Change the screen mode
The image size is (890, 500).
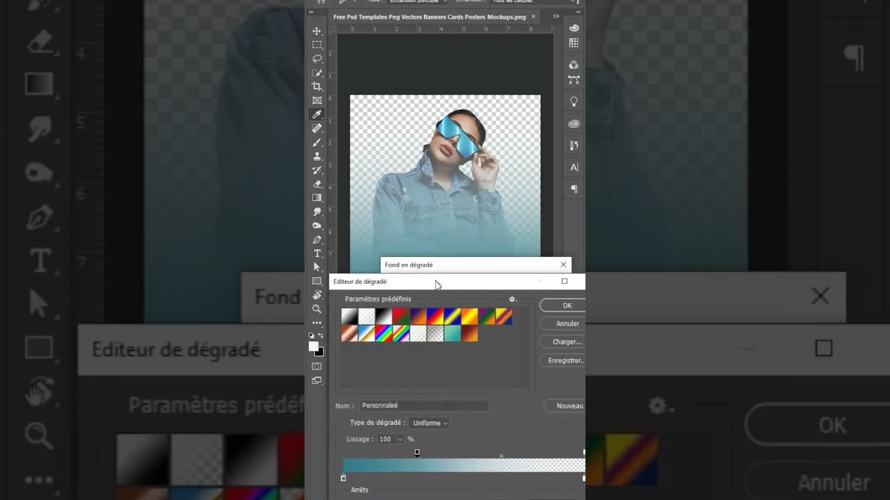(x=317, y=381)
